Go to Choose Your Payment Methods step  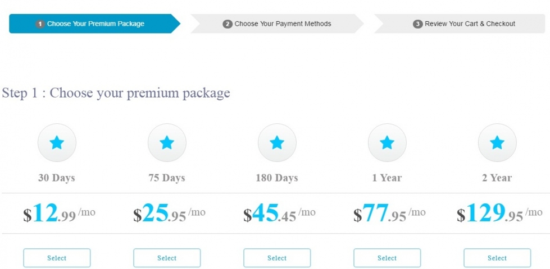[x=277, y=24]
